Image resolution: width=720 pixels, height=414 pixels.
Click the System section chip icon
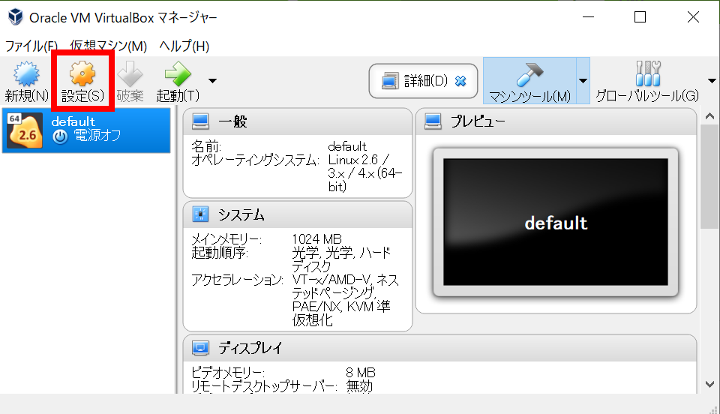tap(201, 214)
